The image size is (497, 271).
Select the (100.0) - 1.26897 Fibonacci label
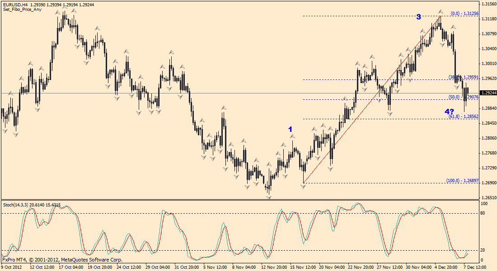point(463,181)
